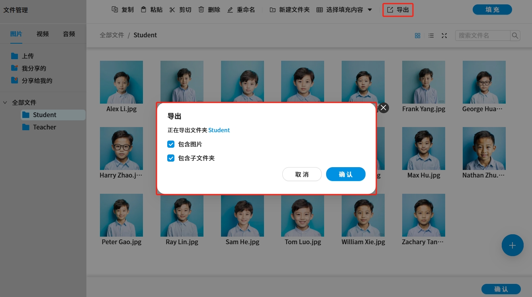The width and height of the screenshot is (532, 297).
Task: Click the Sam He.jpg file name
Action: click(243, 242)
